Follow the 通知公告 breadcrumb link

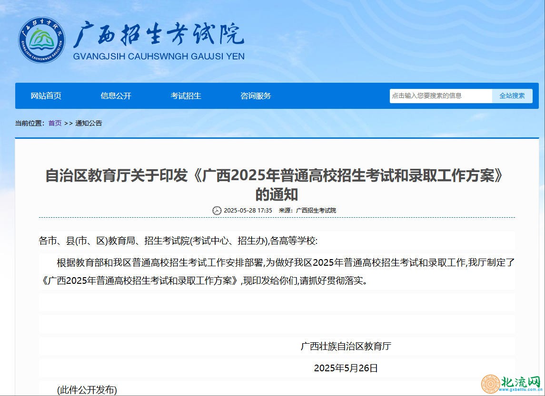89,123
